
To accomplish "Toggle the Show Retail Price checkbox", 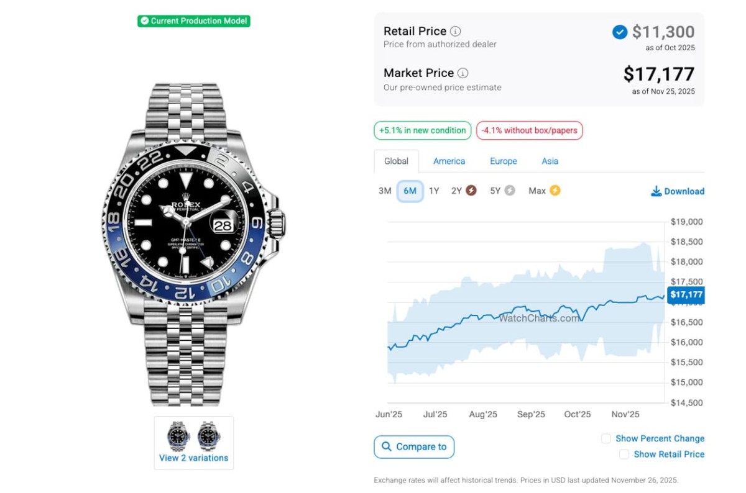I will click(x=624, y=455).
